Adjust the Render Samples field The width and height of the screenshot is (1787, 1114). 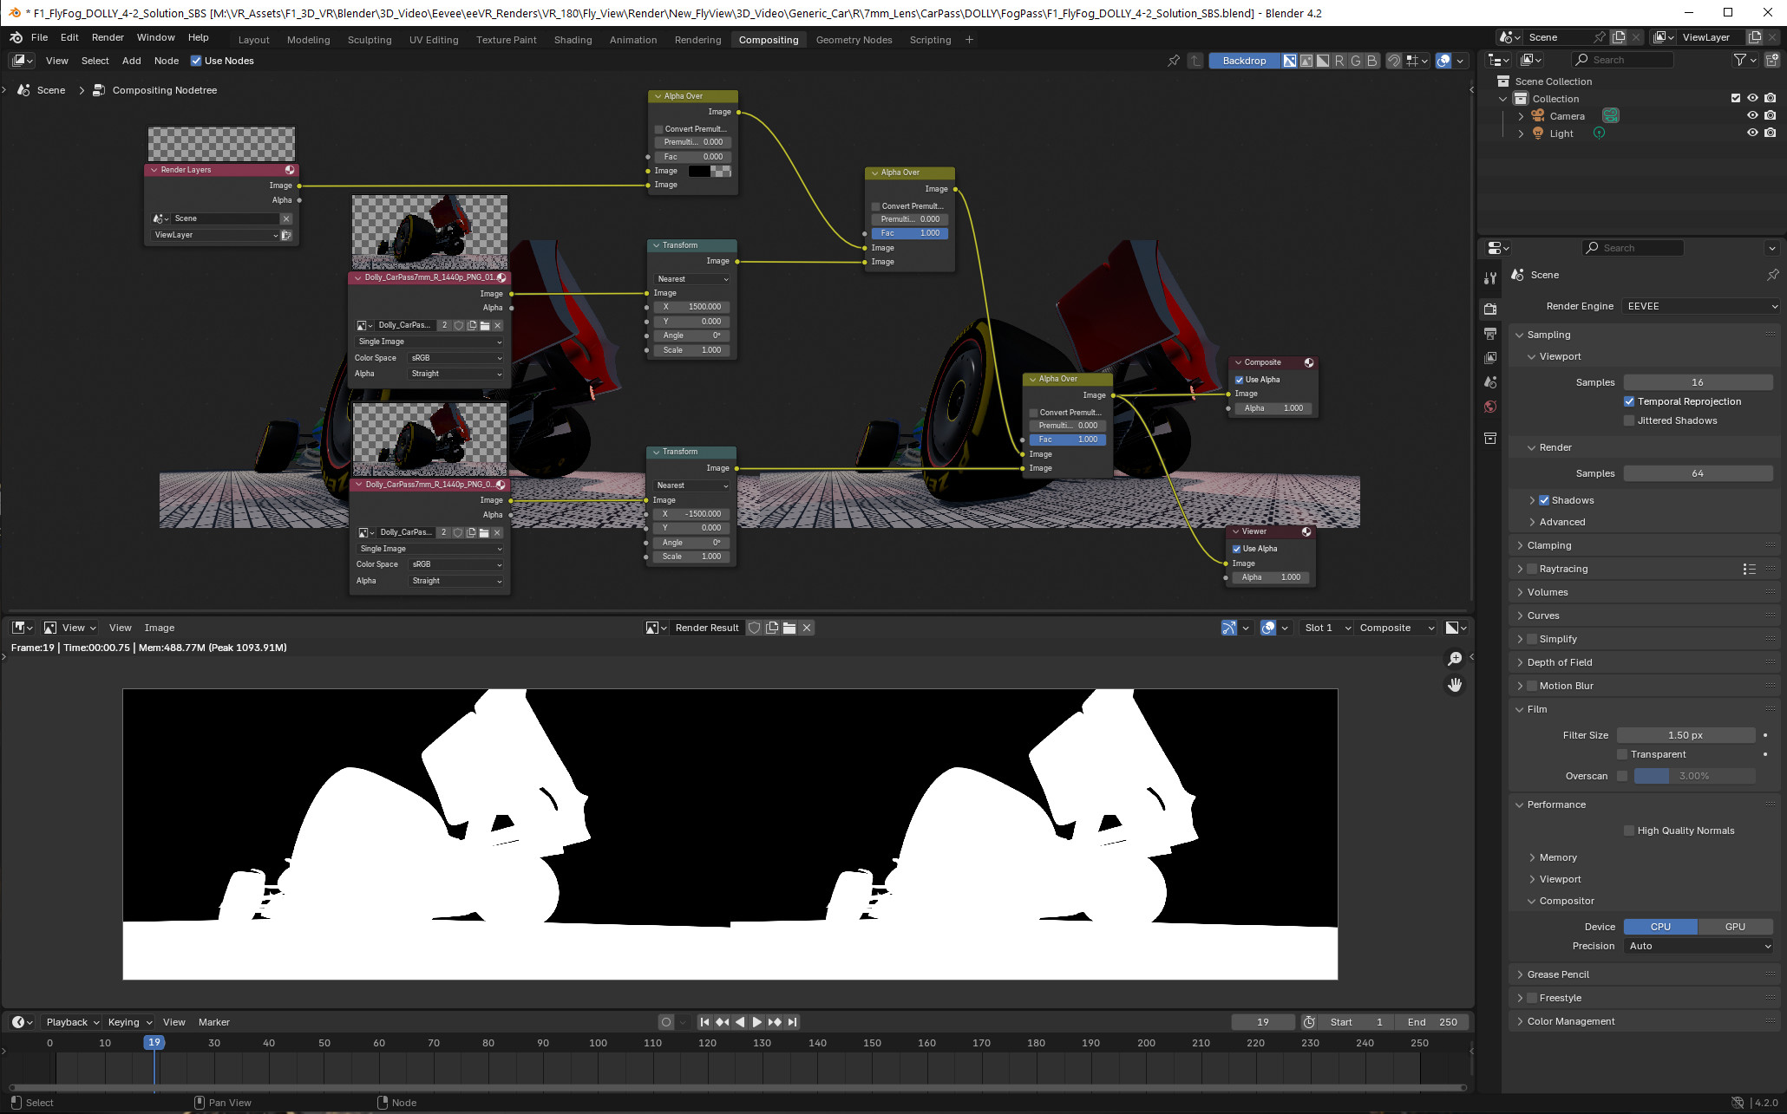1698,473
